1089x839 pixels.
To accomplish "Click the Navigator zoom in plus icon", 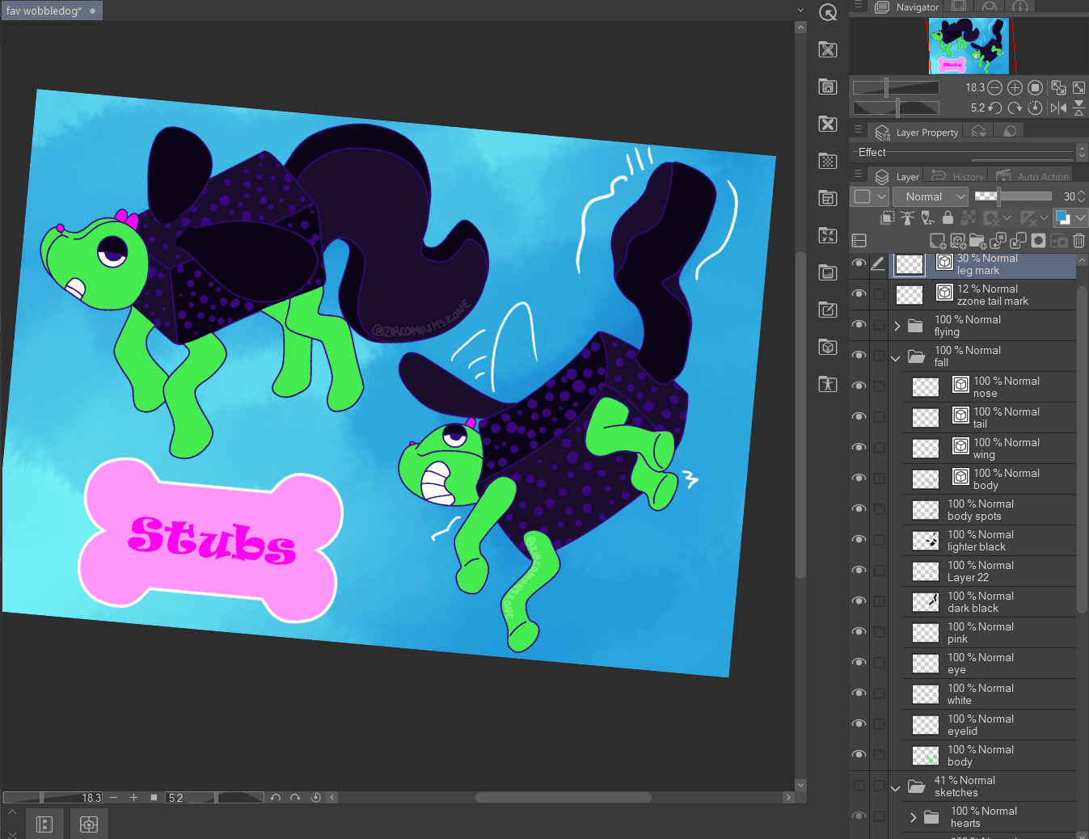I will [x=1015, y=87].
